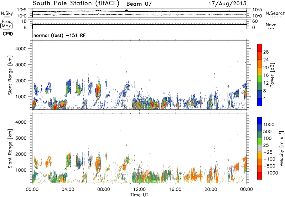Click the "500" velocity colorbar label

[268, 132]
